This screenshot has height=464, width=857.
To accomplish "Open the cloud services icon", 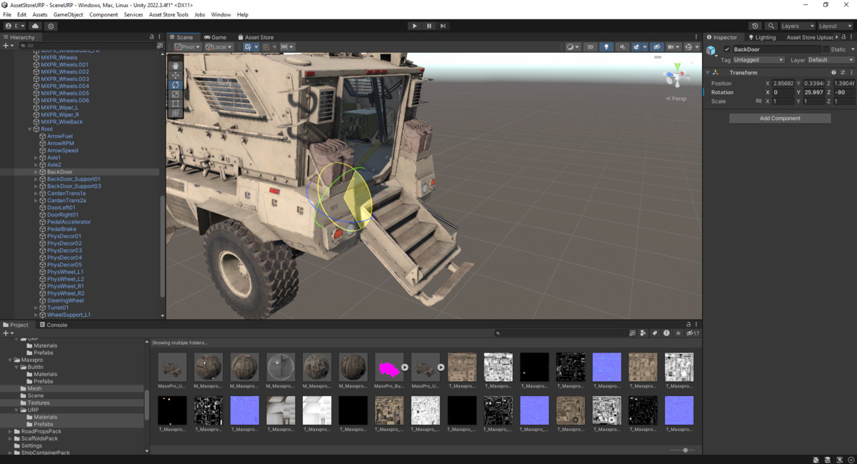I will 35,26.
